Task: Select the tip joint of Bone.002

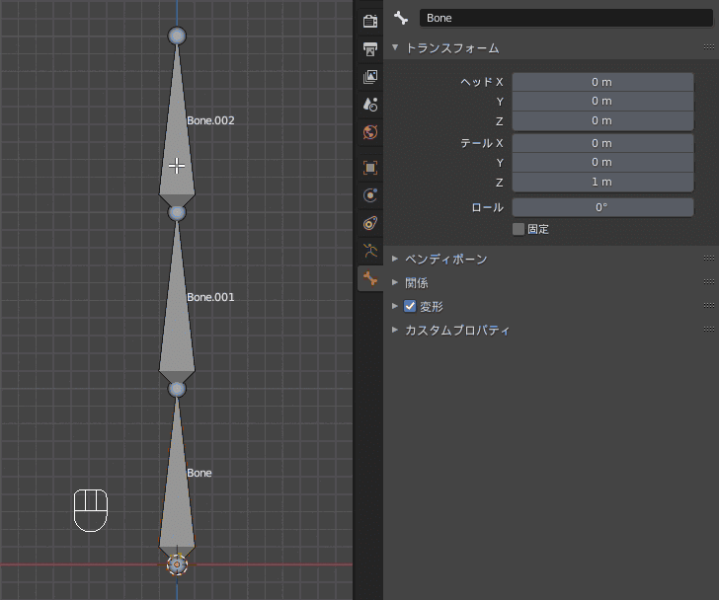Action: (177, 36)
